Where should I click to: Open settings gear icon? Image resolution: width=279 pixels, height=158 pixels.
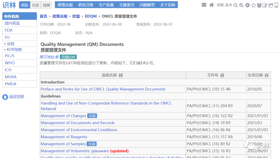coord(247,5)
